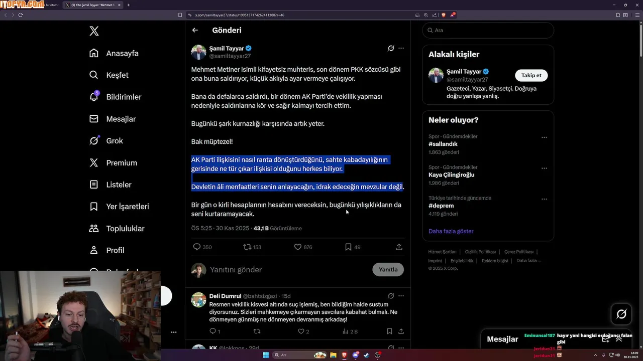Open Çerez Politikası link

519,252
